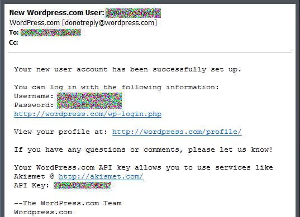
Task: Click the 'To:' header label
Action: click(14, 33)
